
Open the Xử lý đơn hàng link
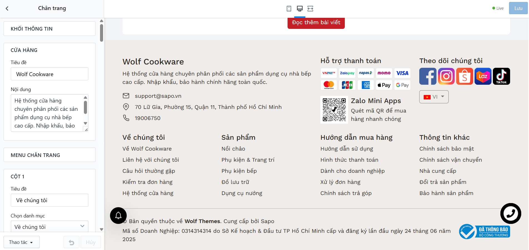point(340,182)
